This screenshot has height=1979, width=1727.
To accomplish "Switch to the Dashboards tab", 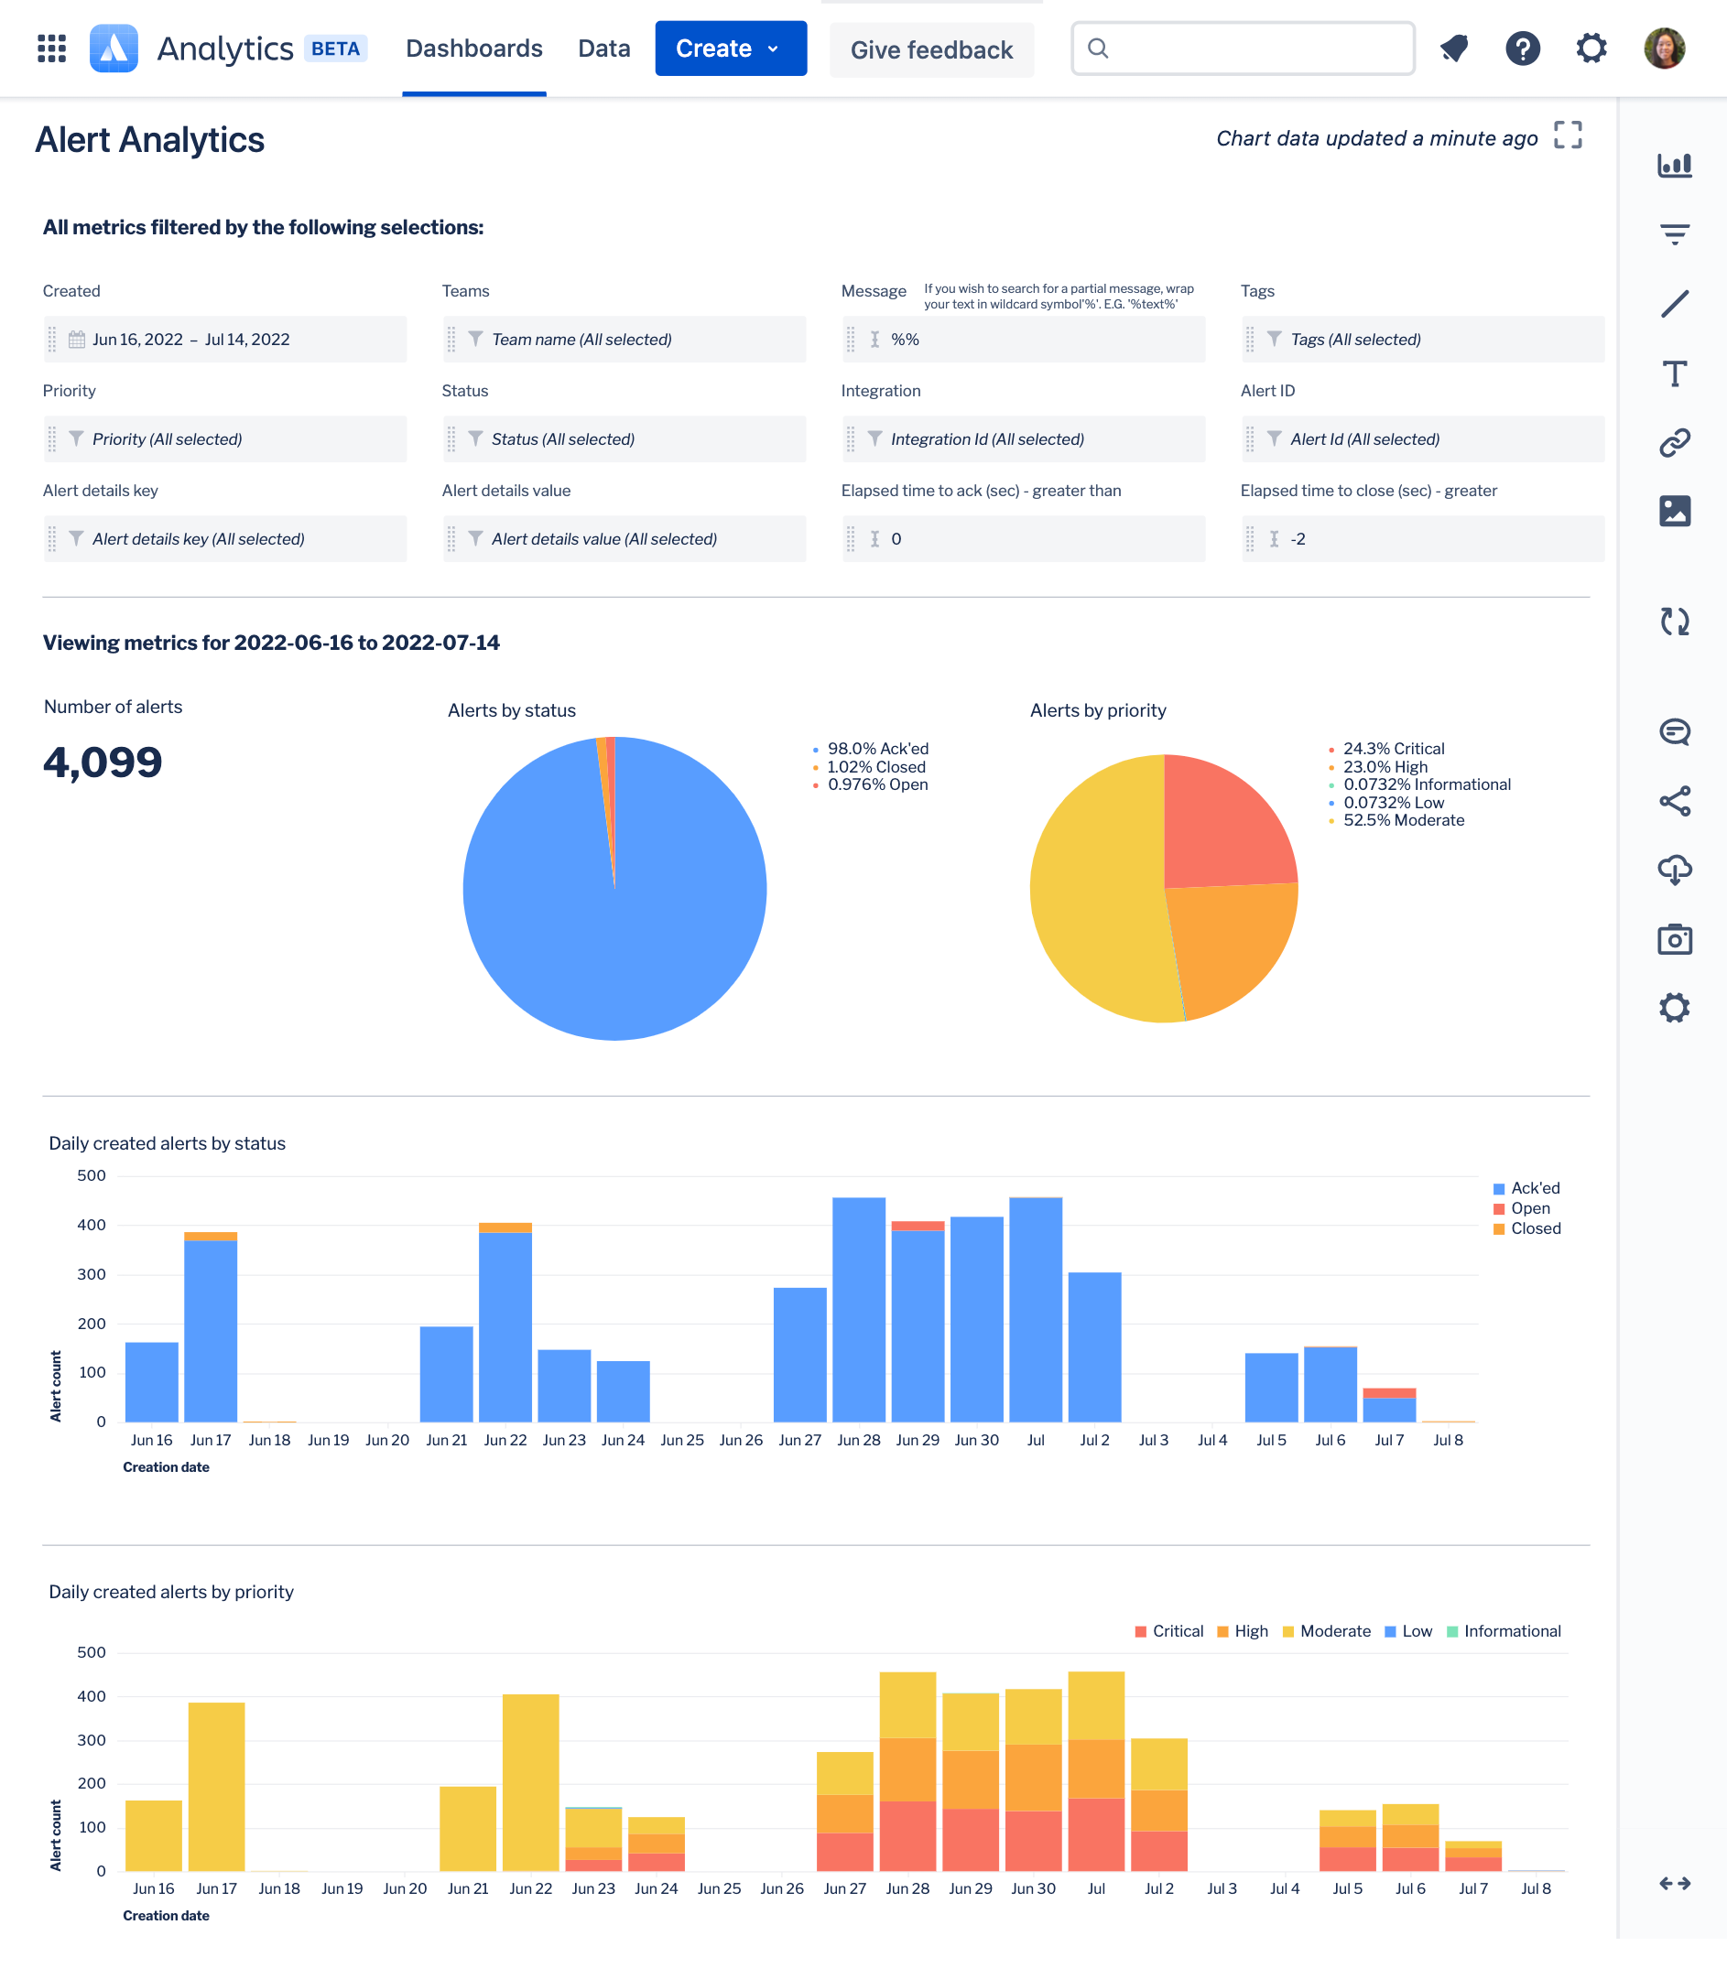I will (474, 49).
